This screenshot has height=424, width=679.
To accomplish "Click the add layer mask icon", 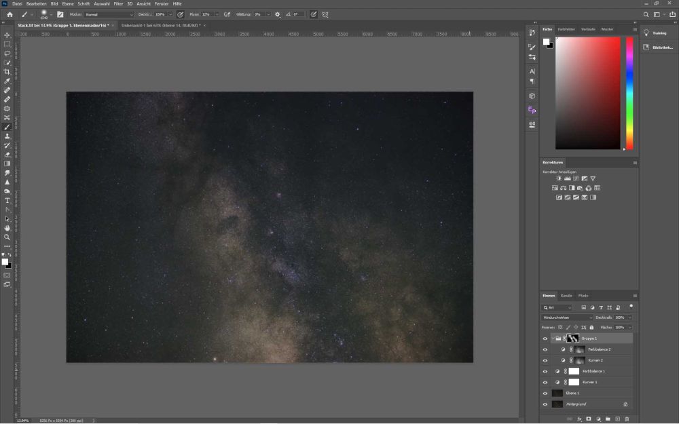I will point(589,419).
